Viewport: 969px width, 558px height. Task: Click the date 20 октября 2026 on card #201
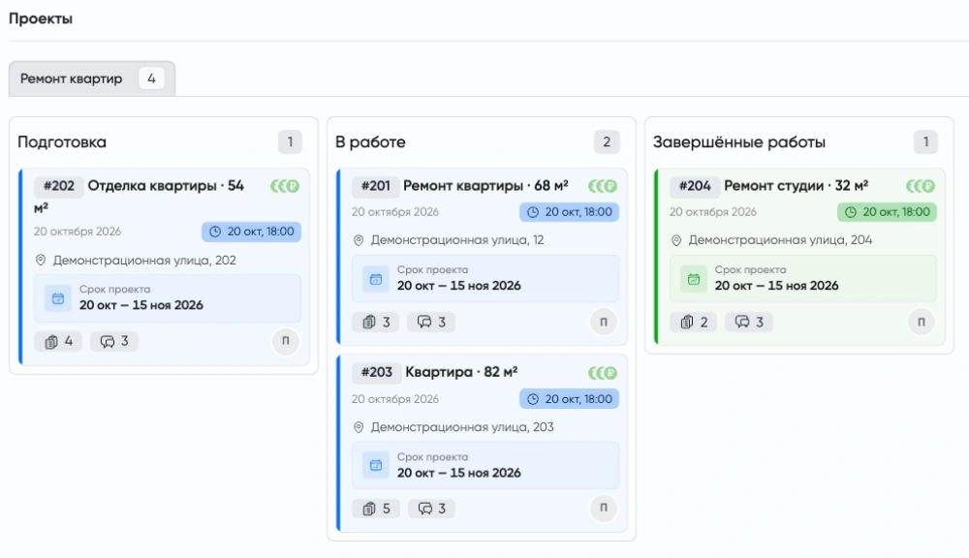pyautogui.click(x=395, y=212)
